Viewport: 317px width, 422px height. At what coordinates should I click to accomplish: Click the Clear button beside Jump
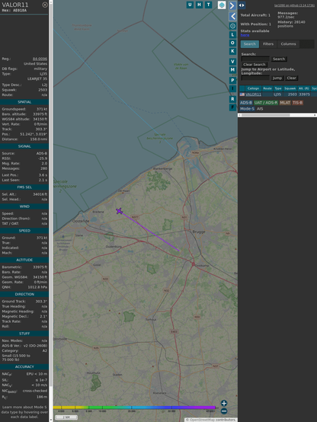pos(291,78)
